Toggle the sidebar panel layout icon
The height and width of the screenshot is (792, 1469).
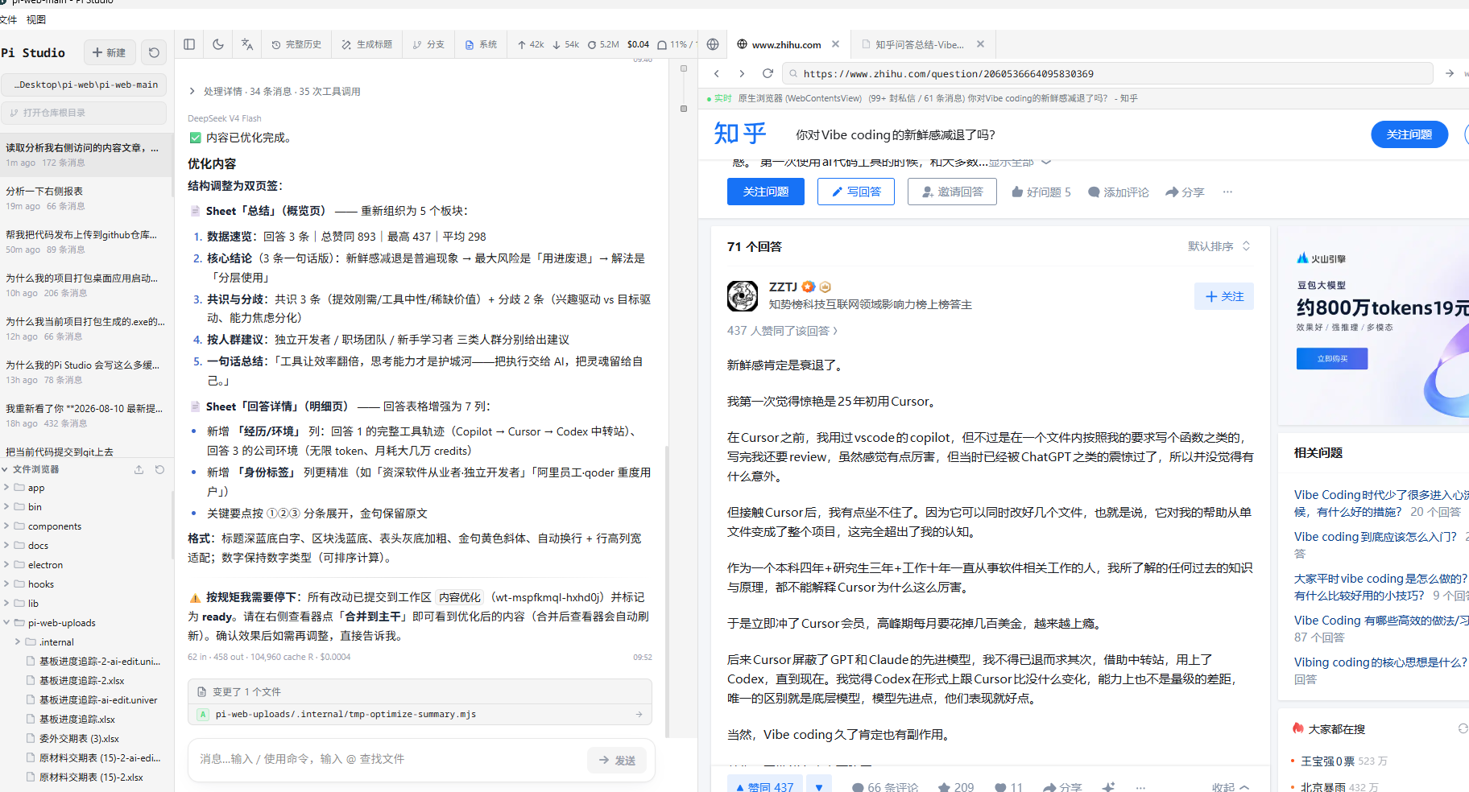coord(189,44)
